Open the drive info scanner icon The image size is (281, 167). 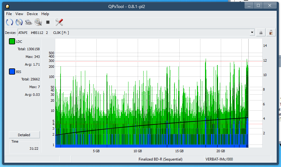pos(29,22)
